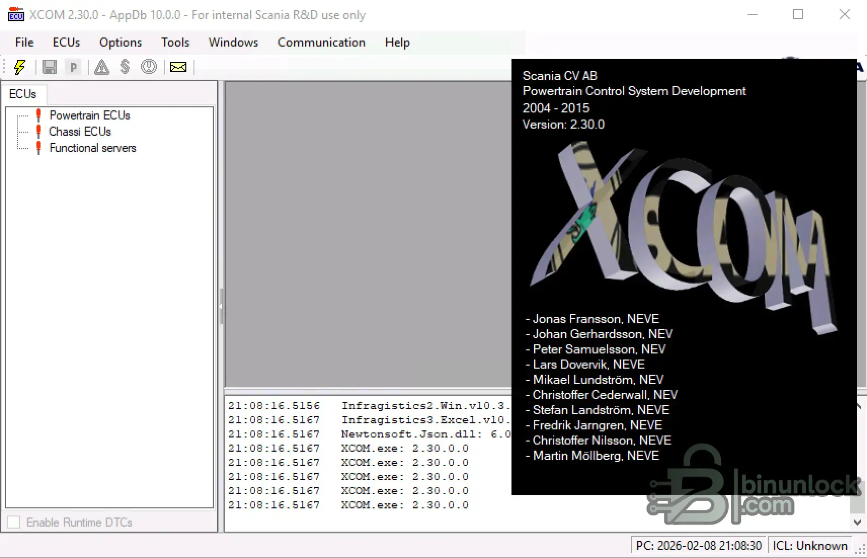
Task: Open the Help menu
Action: click(x=397, y=43)
